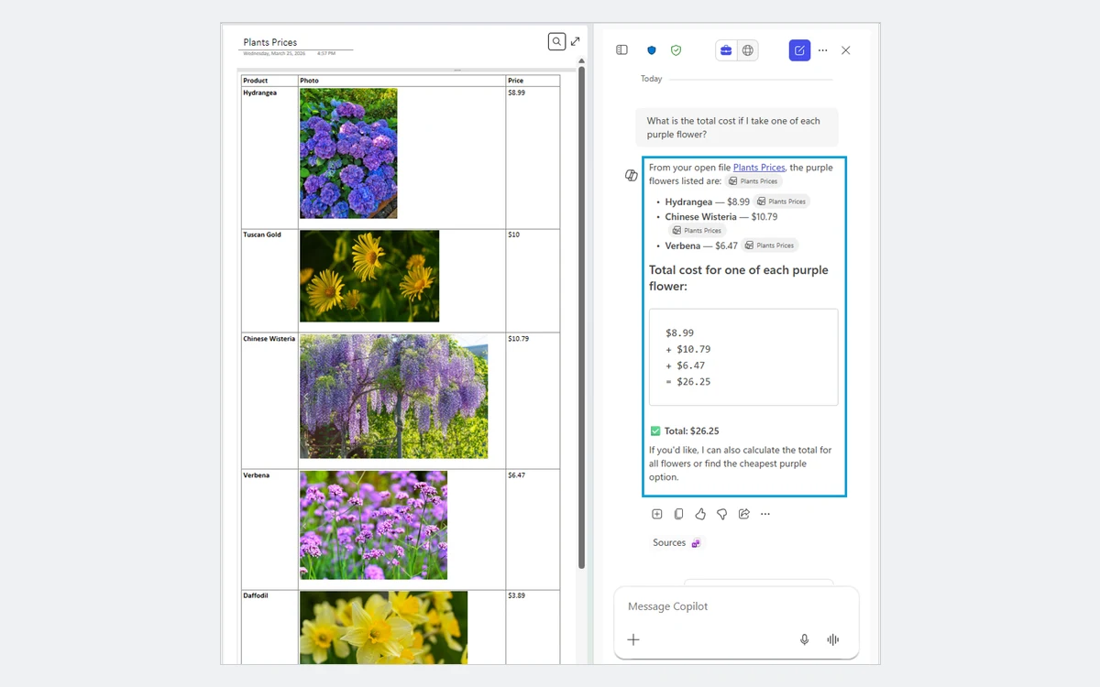Focus the Message Copilot input box

point(737,606)
